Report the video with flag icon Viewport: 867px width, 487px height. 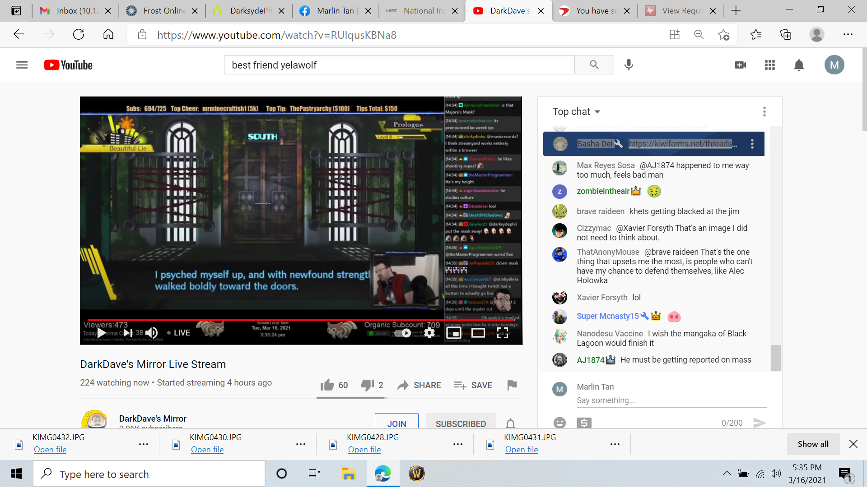coord(512,385)
